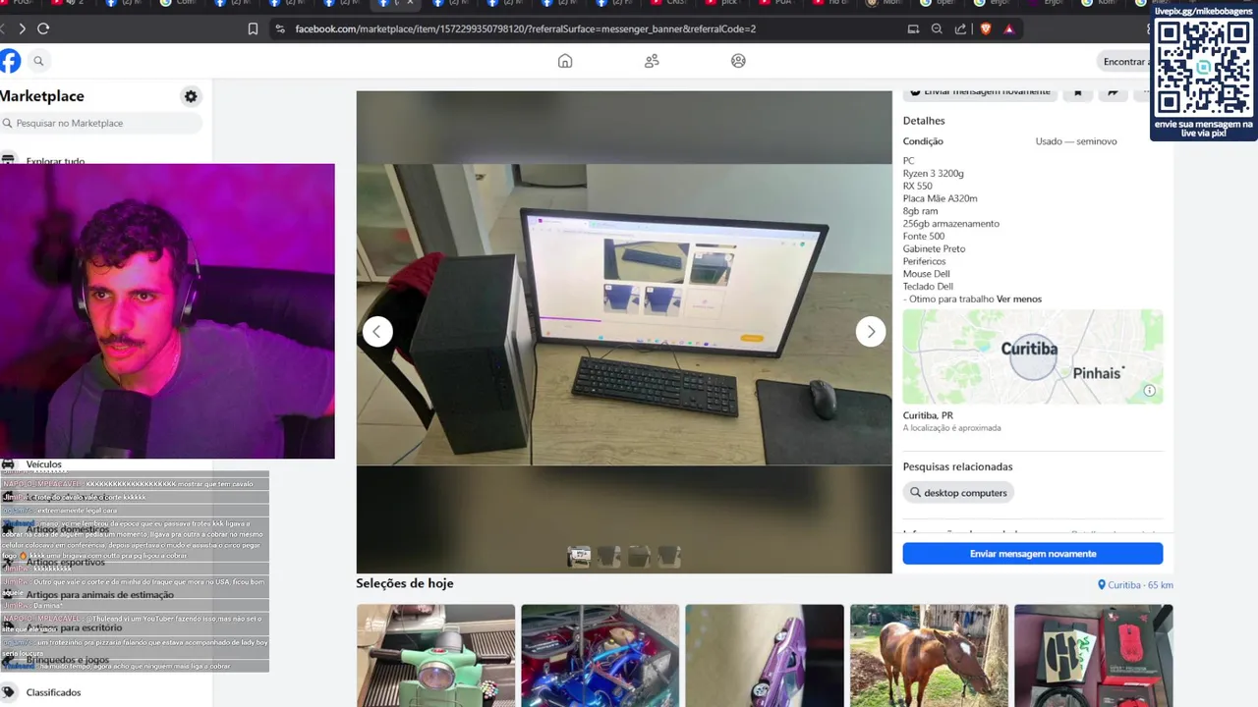Change location Curitiba · 65 km
Screen dimensions: 1258x707
click(1135, 585)
